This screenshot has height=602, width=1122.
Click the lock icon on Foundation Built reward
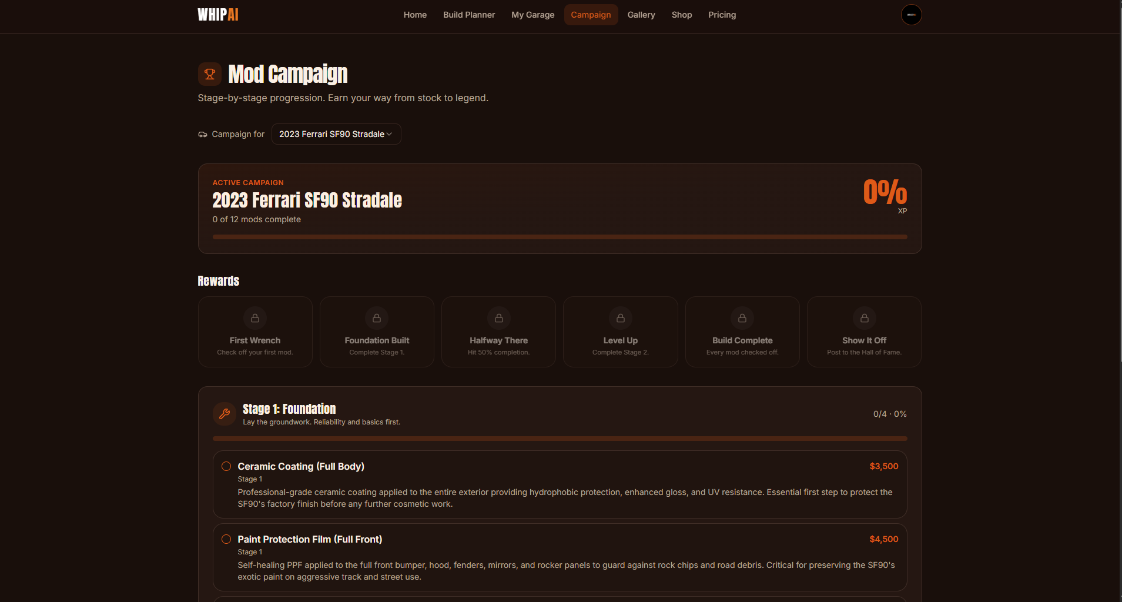point(377,318)
